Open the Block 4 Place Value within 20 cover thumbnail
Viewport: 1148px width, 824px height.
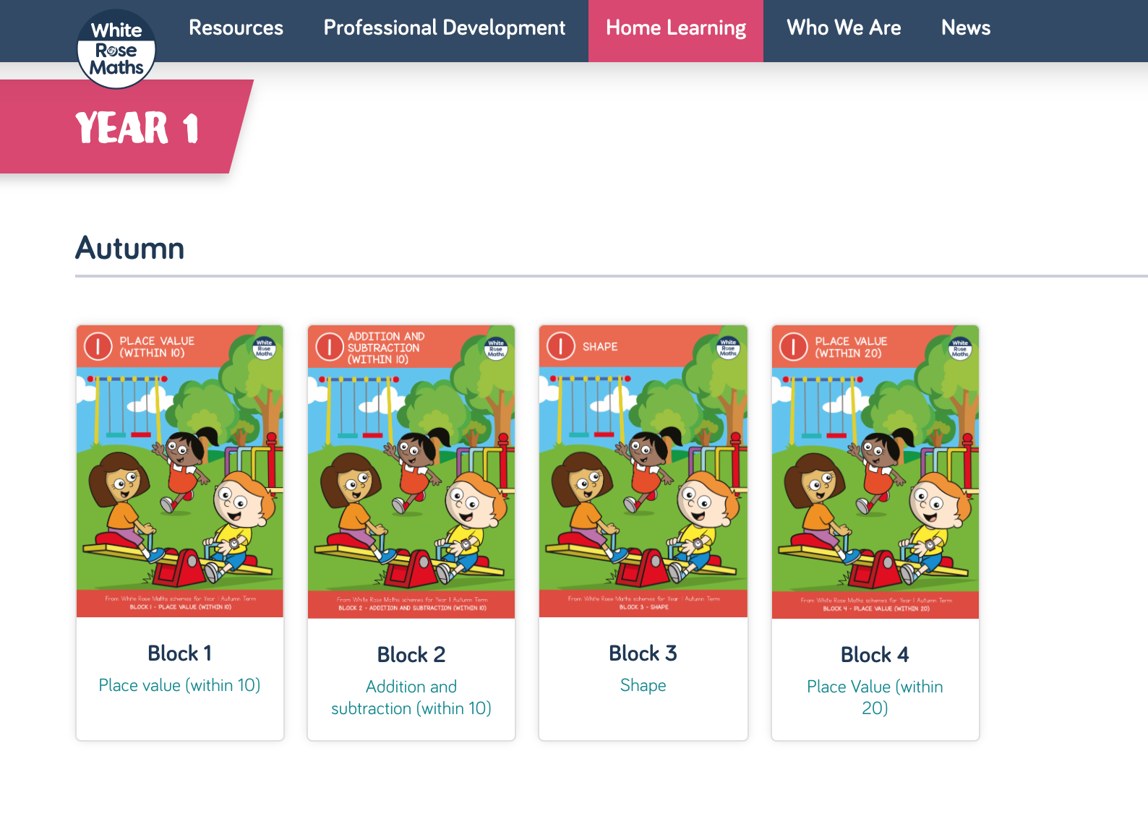point(875,472)
